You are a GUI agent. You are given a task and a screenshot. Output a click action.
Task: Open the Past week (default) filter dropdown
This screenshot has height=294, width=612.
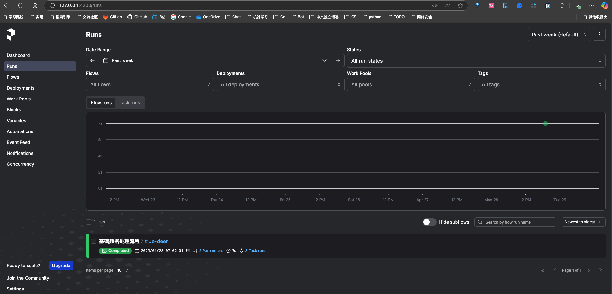(x=559, y=35)
